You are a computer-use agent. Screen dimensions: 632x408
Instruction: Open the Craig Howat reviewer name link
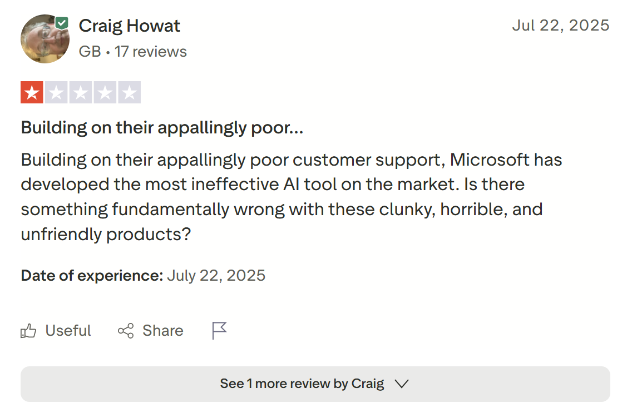pyautogui.click(x=130, y=26)
